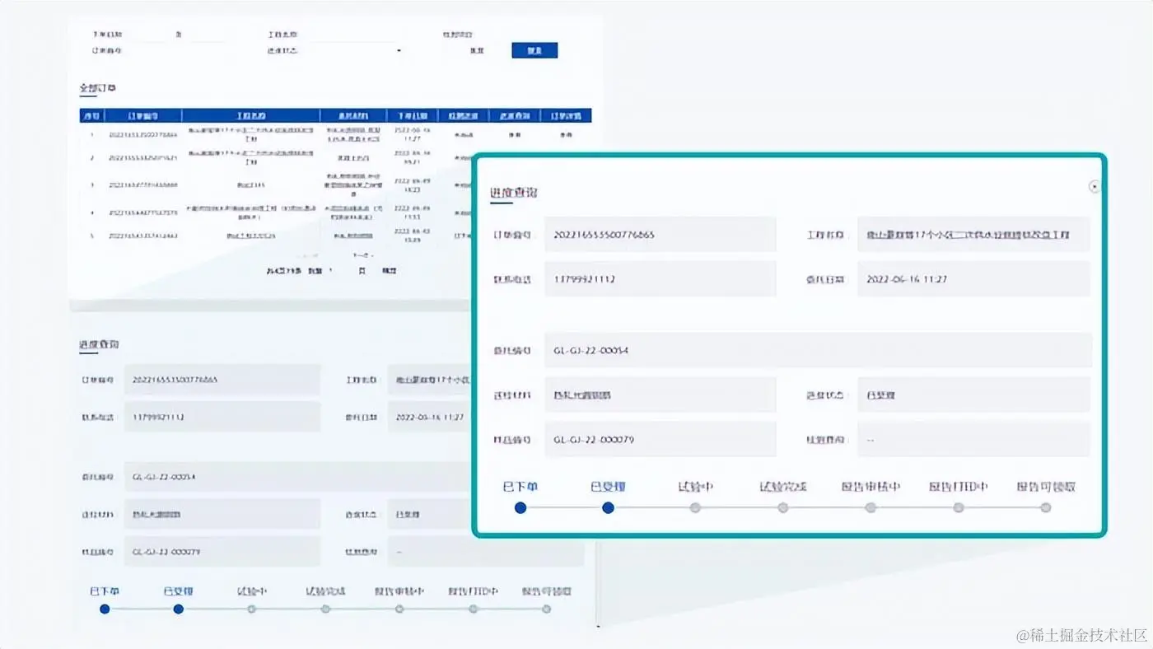The width and height of the screenshot is (1153, 649).
Task: Click 订单编号 field 202216553560776865 in enlarged popup
Action: point(661,235)
